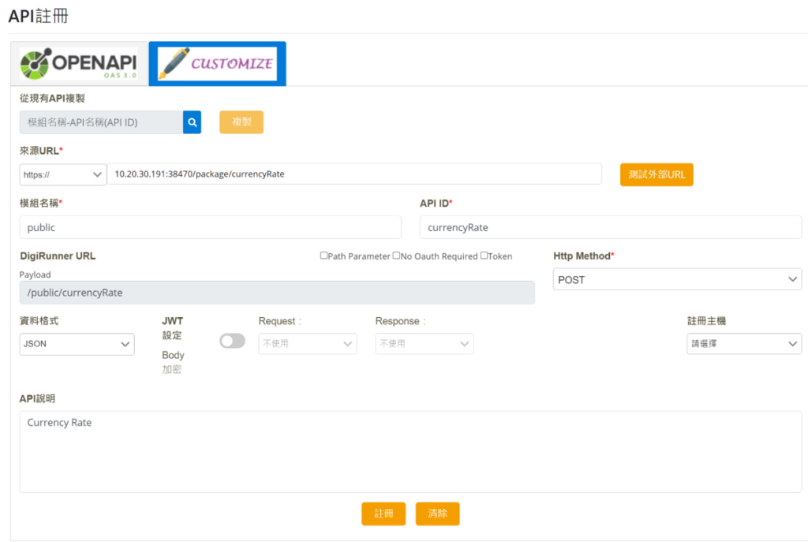
Task: Open the https:// protocol dropdown
Action: coord(62,174)
